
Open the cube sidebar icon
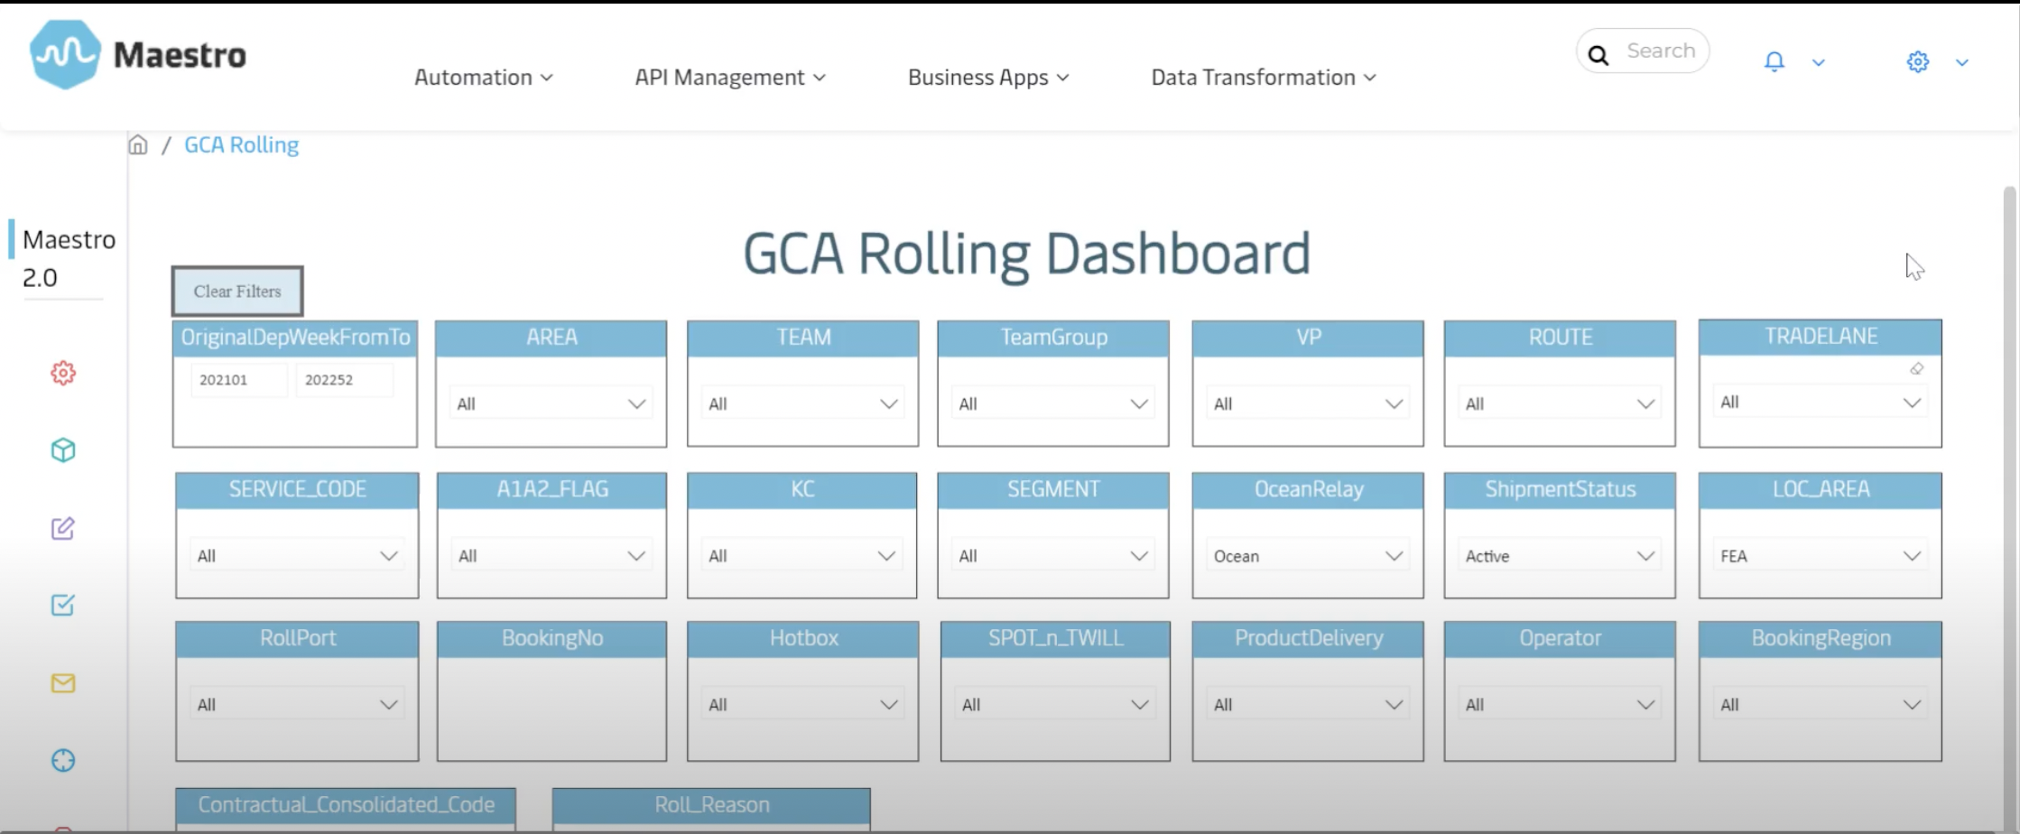point(63,449)
